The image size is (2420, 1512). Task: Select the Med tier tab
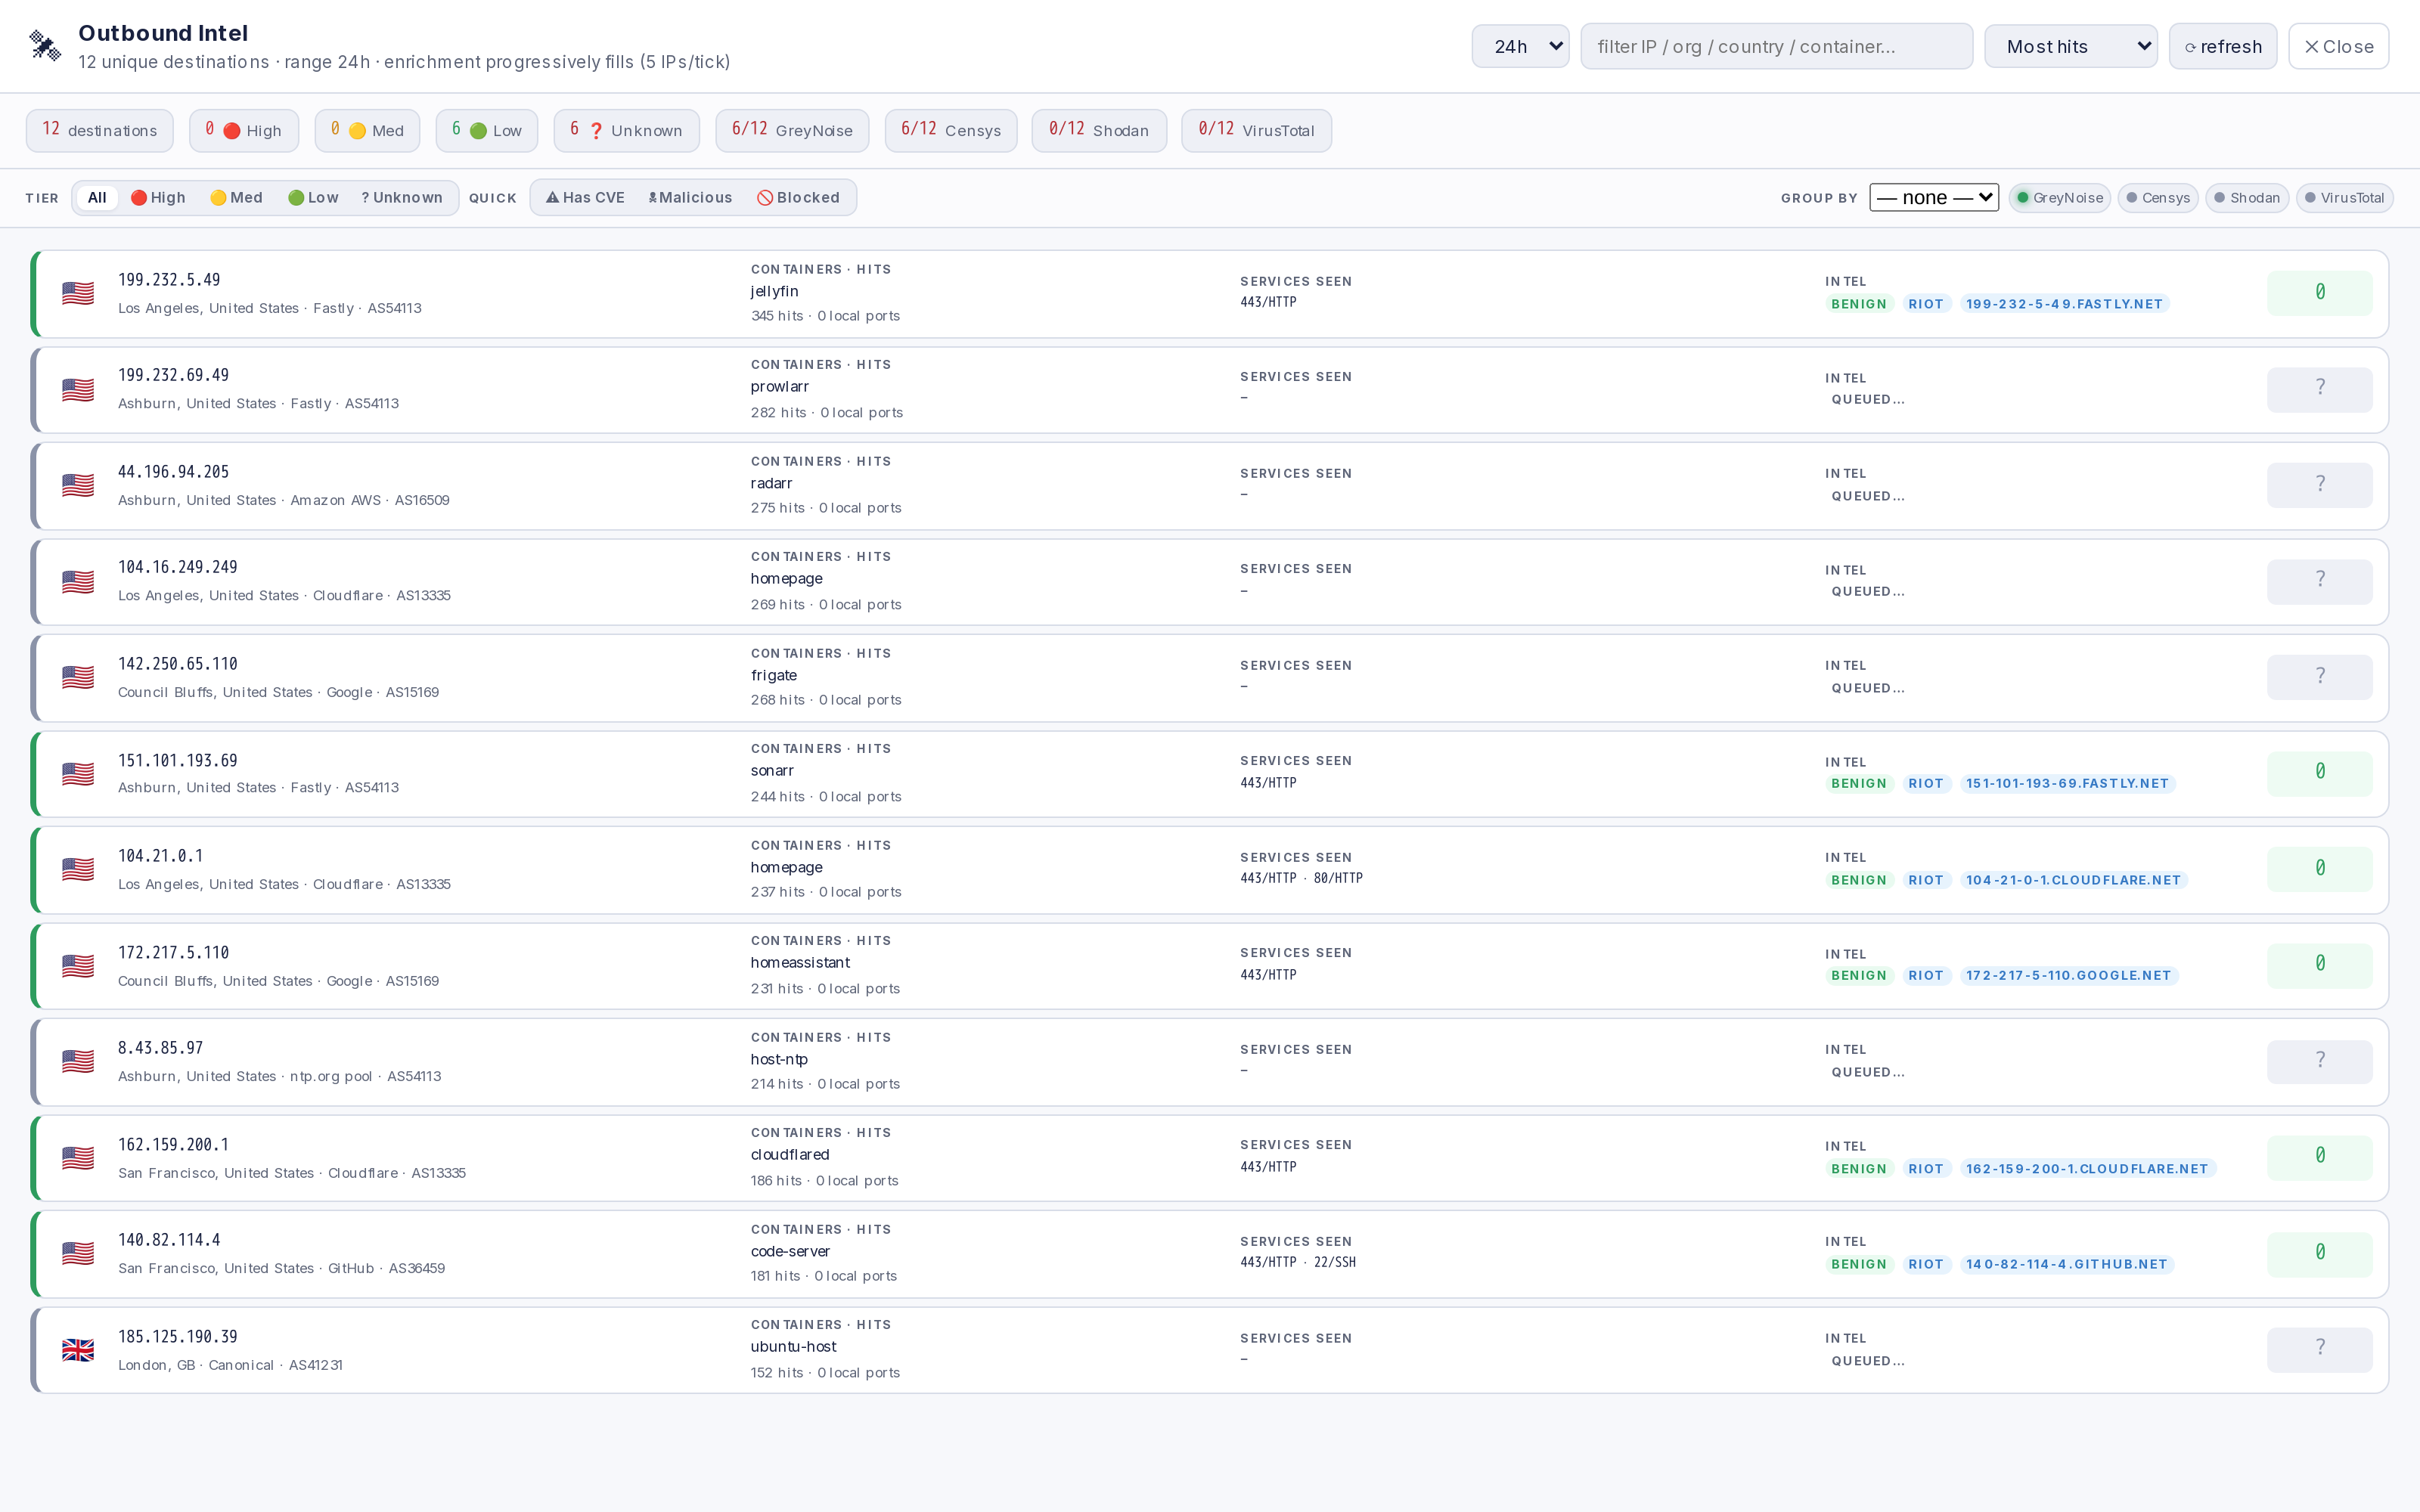[236, 198]
